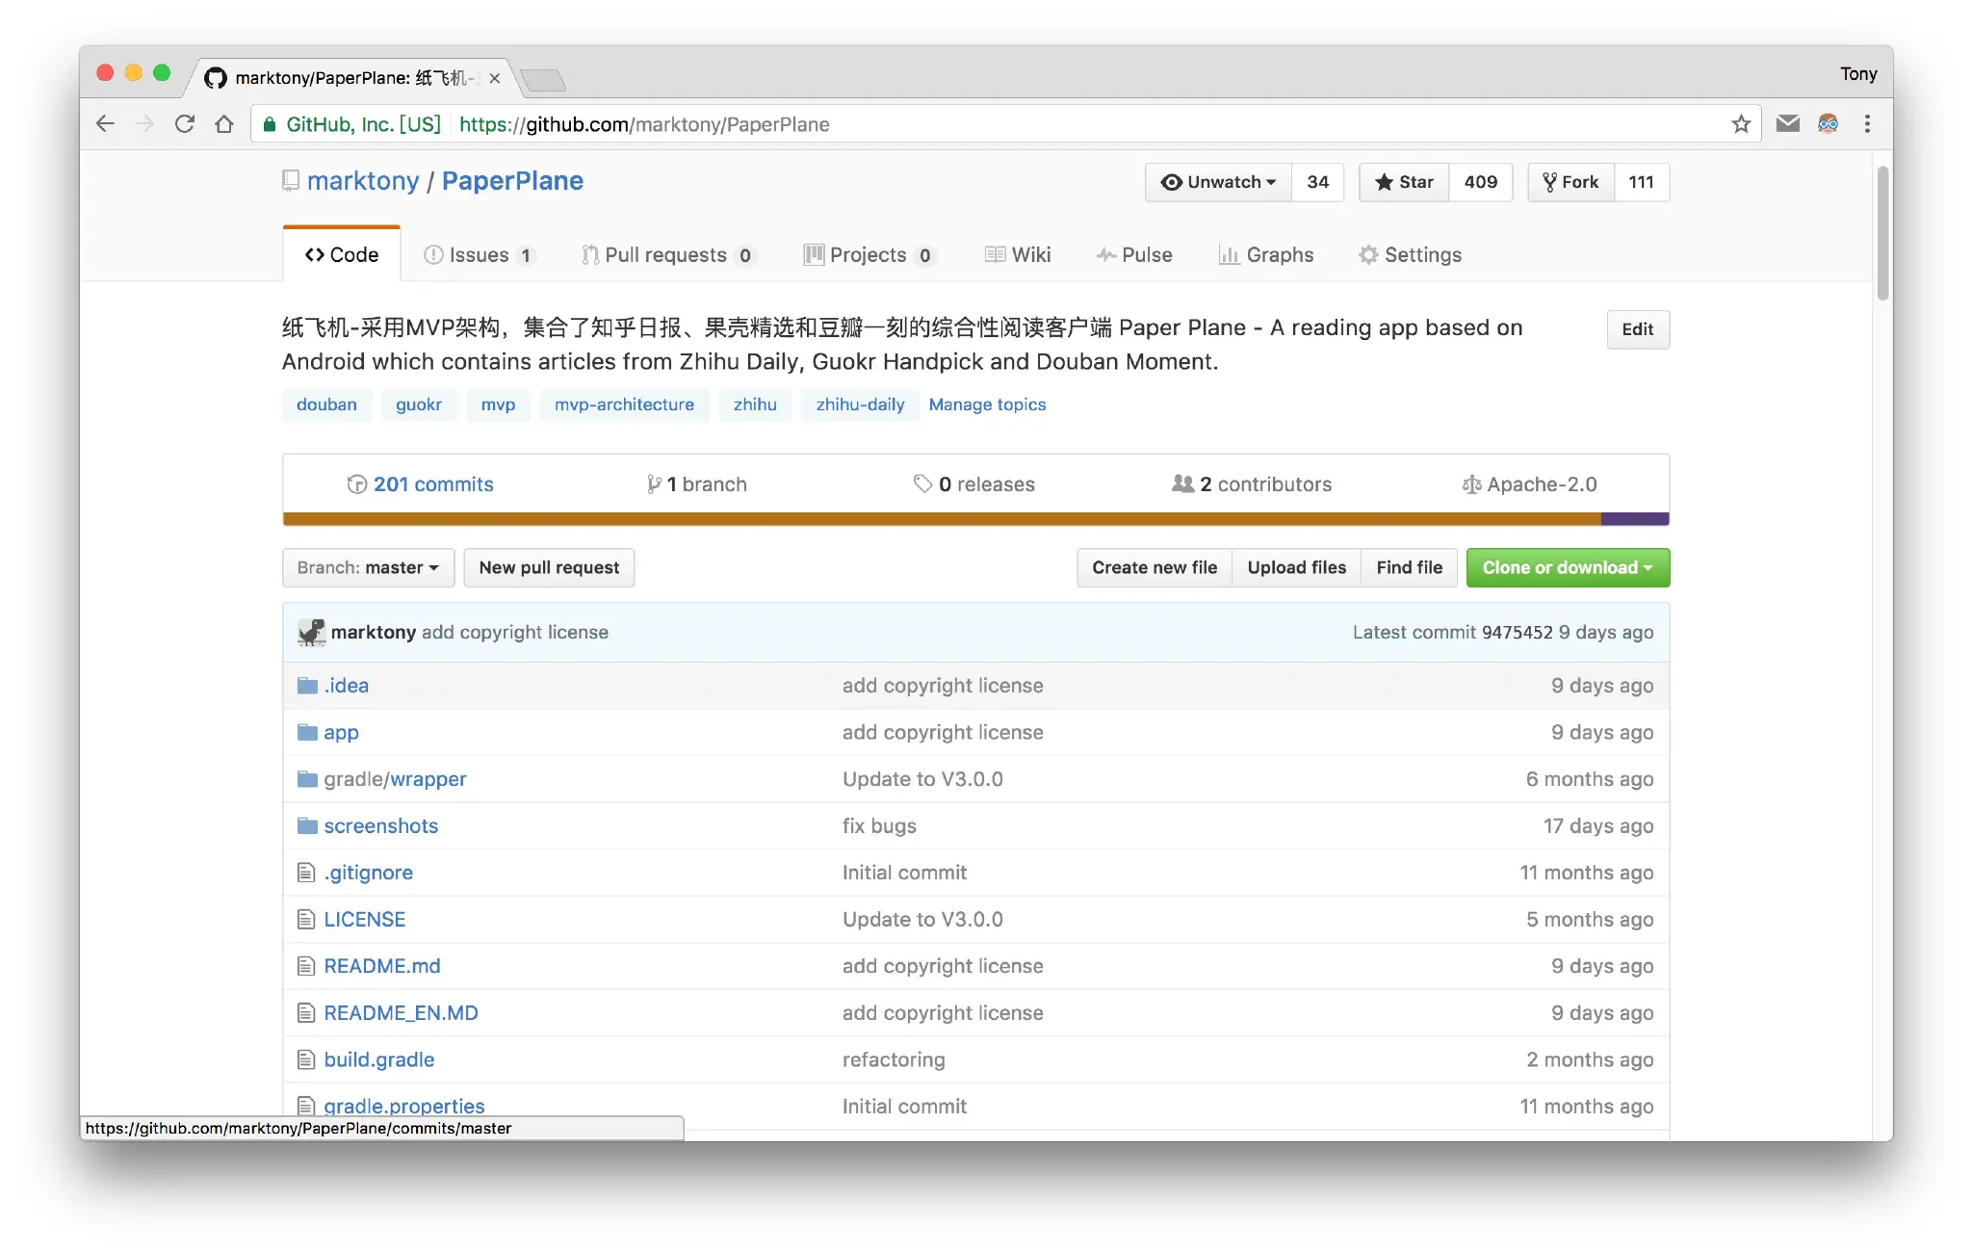Click the Find file button
1972x1254 pixels.
pos(1410,568)
